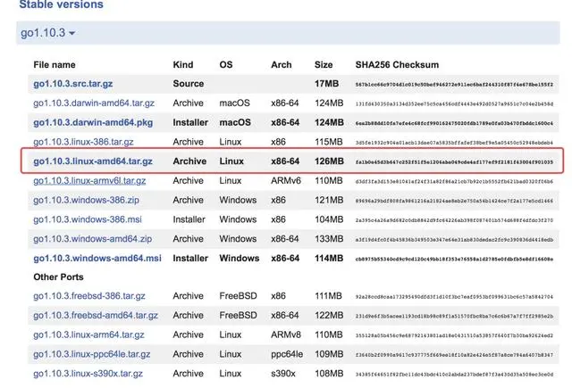Select ppc64le arch cell
The width and height of the screenshot is (572, 388).
(x=287, y=354)
